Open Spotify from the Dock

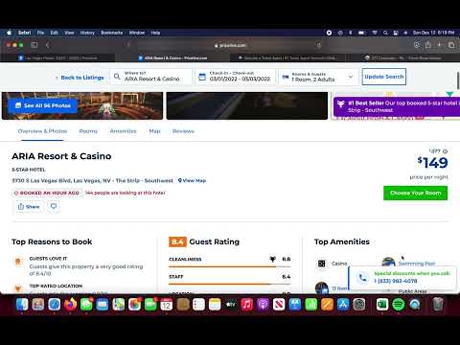(398, 305)
